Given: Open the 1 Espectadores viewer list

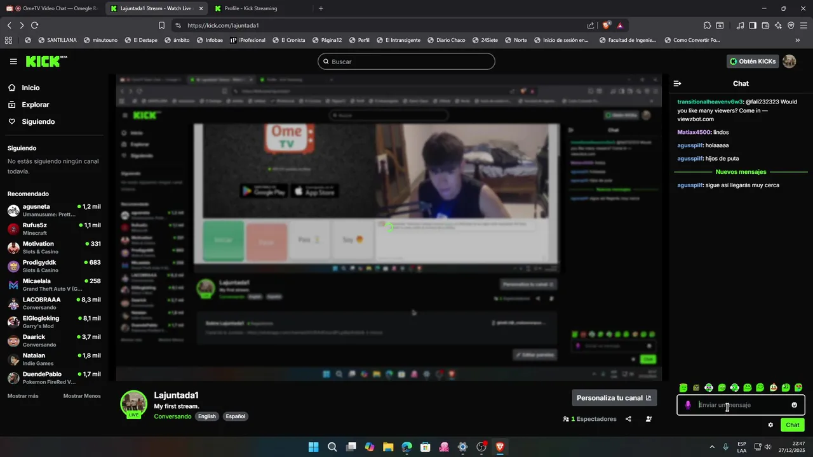Looking at the screenshot, I should [589, 419].
